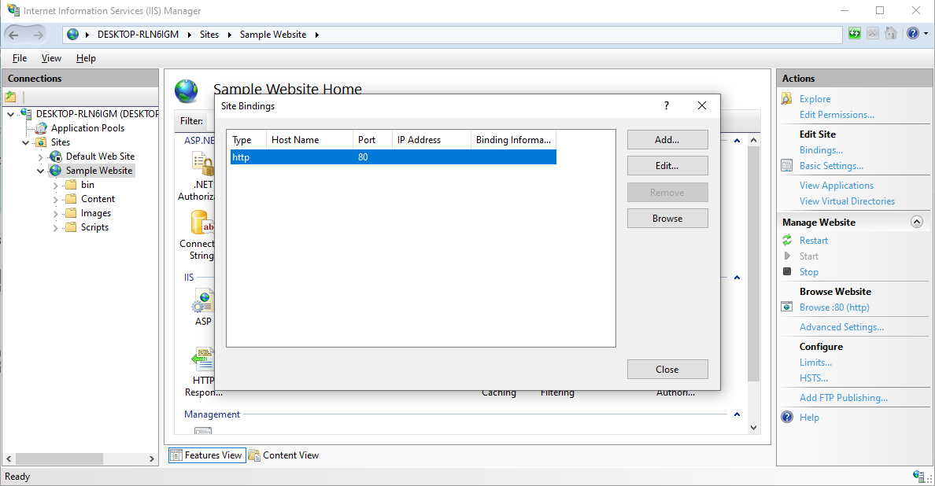The height and width of the screenshot is (486, 935).
Task: Select the Images folder node
Action: click(x=96, y=213)
